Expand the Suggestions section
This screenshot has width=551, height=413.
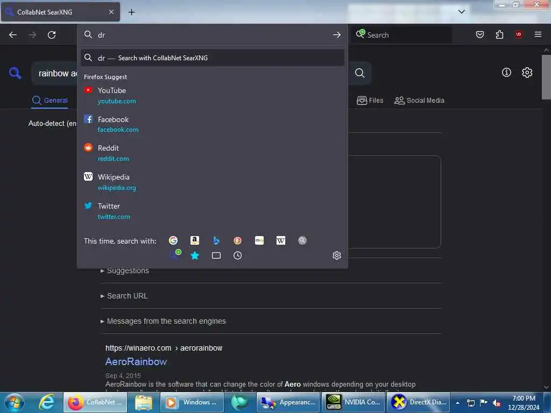tap(125, 271)
